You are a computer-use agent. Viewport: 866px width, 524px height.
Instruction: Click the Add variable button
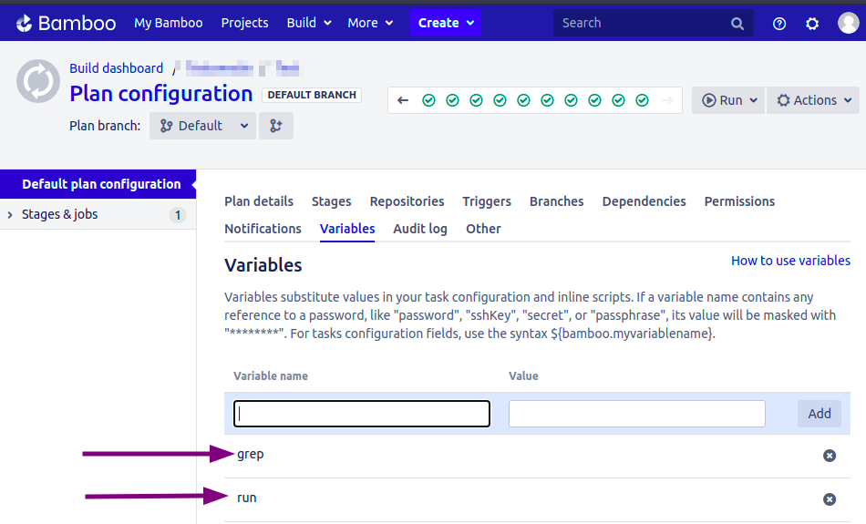(819, 414)
